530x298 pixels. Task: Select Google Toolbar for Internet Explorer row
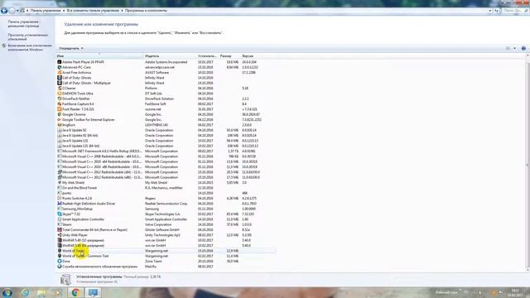coord(166,119)
